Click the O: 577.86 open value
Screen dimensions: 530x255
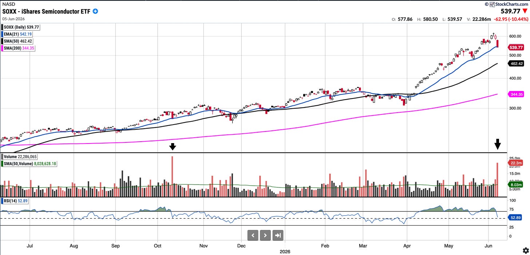(x=402, y=19)
